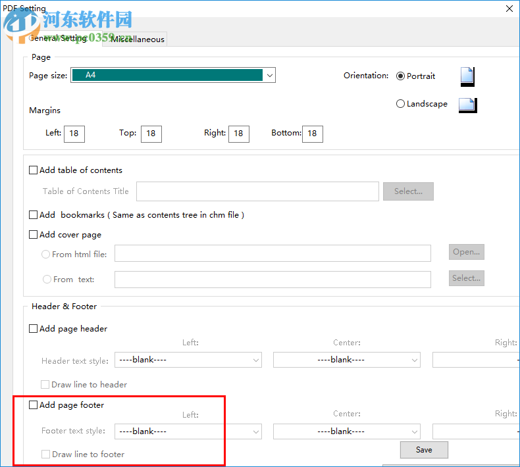
Task: Click the portrait page orientation icon
Action: tap(467, 76)
